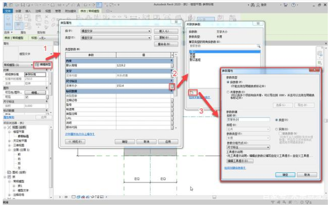Open the 参数分组方式 dropdown 尺寸标注

pyautogui.click(x=248, y=148)
